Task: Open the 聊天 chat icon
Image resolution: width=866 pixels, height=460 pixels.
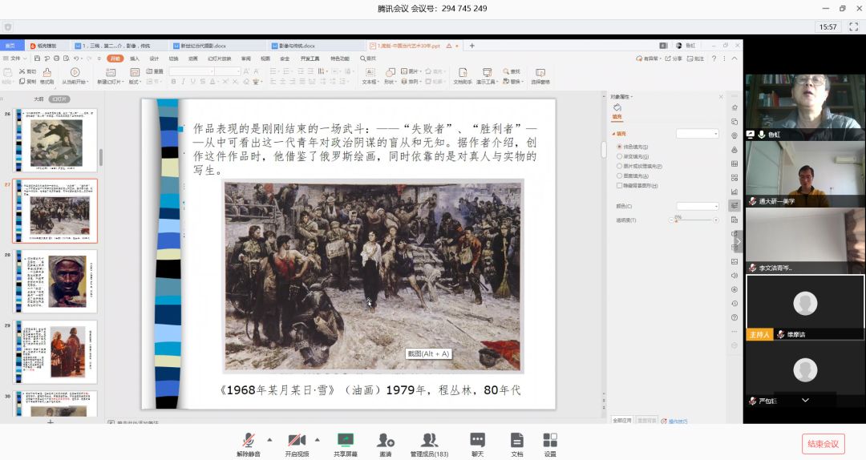Action: pos(477,441)
